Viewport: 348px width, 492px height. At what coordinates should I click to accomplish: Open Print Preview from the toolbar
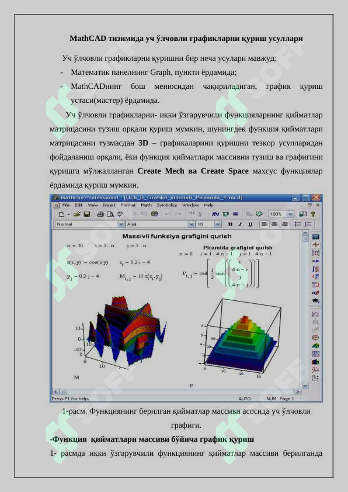pos(110,214)
